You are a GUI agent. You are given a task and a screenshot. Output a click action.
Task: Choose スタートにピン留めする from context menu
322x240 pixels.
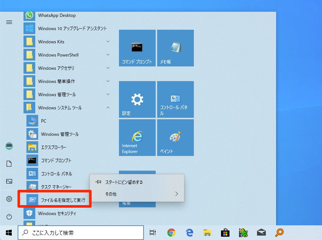137,182
